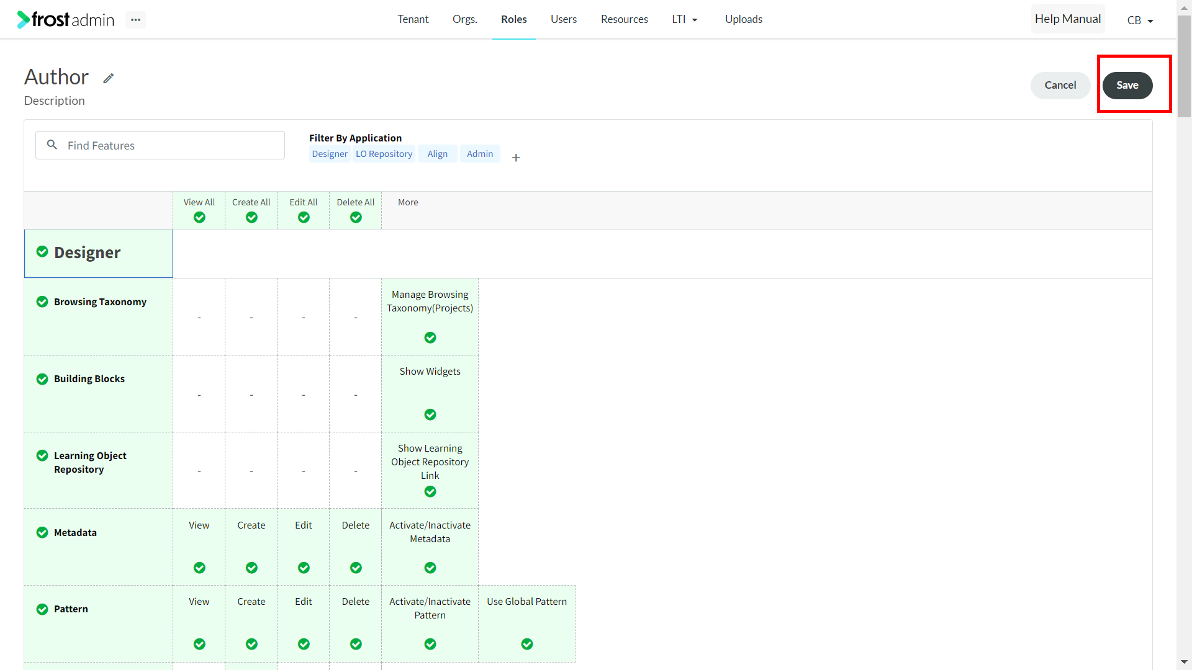This screenshot has height=670, width=1192.
Task: Select the Roles tab
Action: pyautogui.click(x=514, y=19)
